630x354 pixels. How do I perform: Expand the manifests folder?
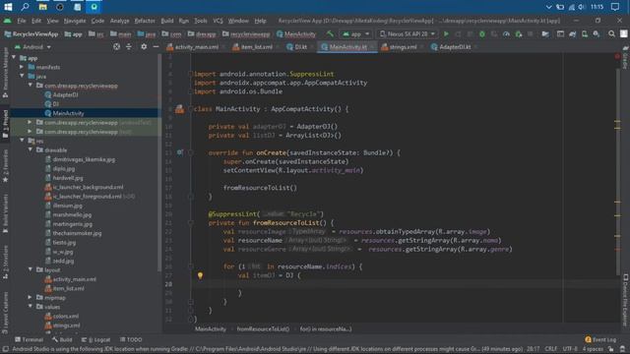click(22, 67)
